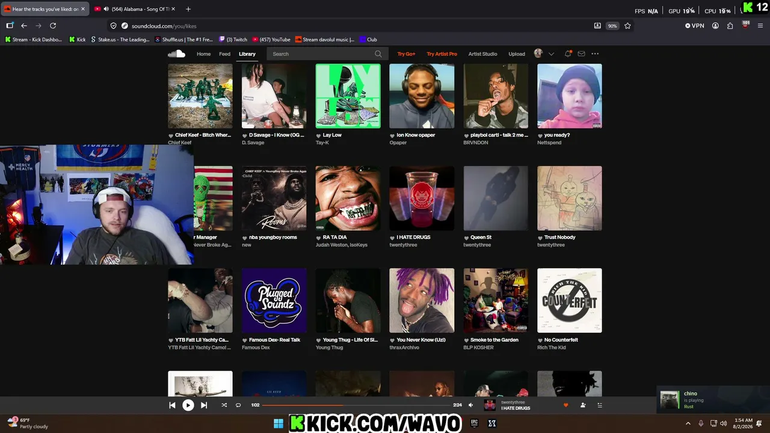
Task: Switch to the Alabama YouTube browser tab
Action: point(136,9)
